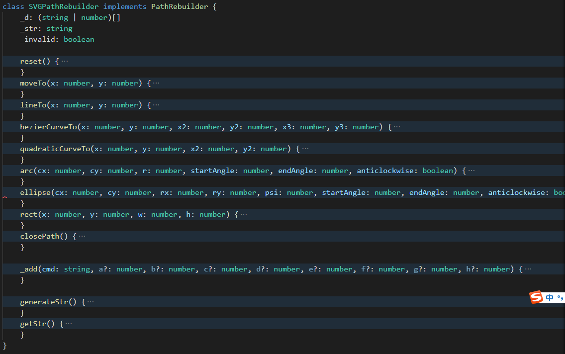This screenshot has width=565, height=354.
Task: Expand the quadraticCurveTo folded region
Action: tap(305, 148)
